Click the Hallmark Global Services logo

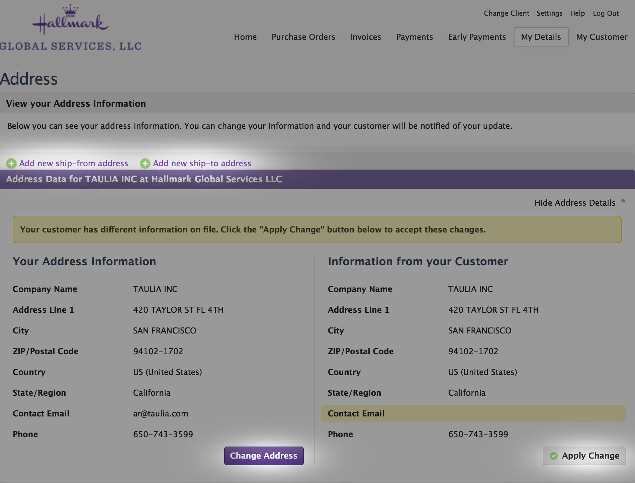[x=71, y=28]
